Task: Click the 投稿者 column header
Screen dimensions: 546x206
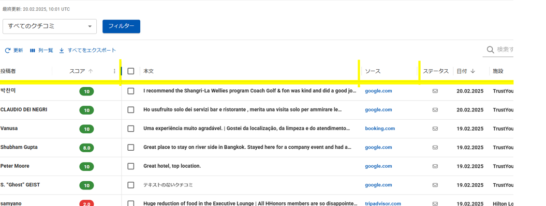Action: (x=8, y=71)
